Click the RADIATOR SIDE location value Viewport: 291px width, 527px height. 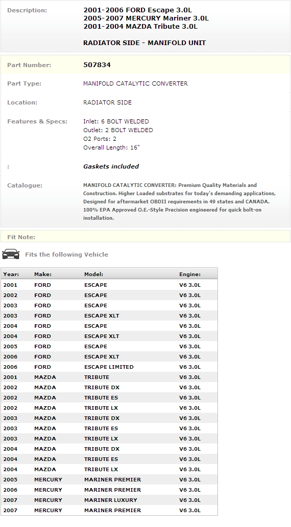coord(107,102)
